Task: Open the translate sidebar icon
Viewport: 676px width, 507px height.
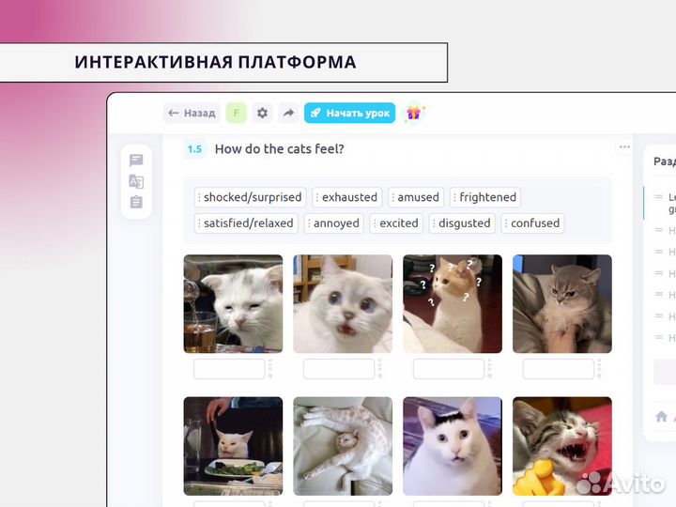Action: [x=136, y=181]
